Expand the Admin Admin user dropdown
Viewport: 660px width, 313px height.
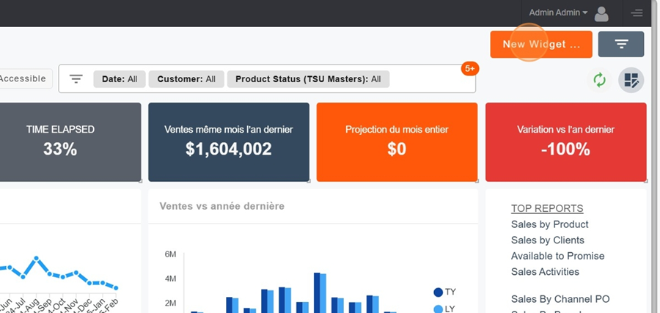point(558,12)
